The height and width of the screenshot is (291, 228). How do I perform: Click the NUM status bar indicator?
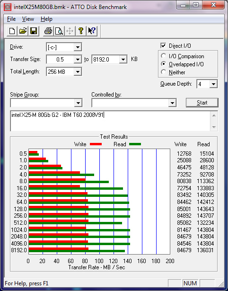190,283
